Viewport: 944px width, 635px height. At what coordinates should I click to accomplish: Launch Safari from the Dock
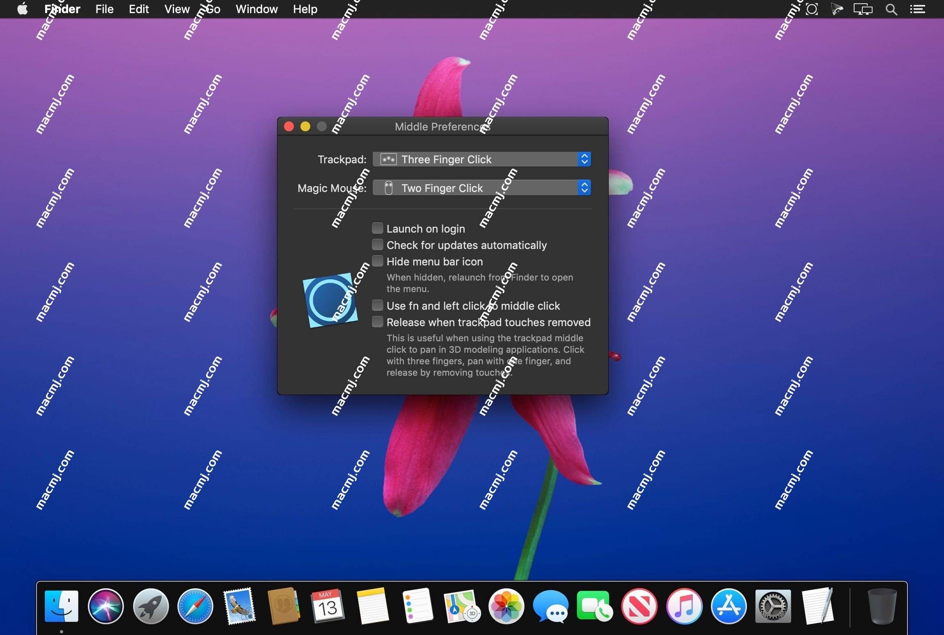tap(195, 606)
